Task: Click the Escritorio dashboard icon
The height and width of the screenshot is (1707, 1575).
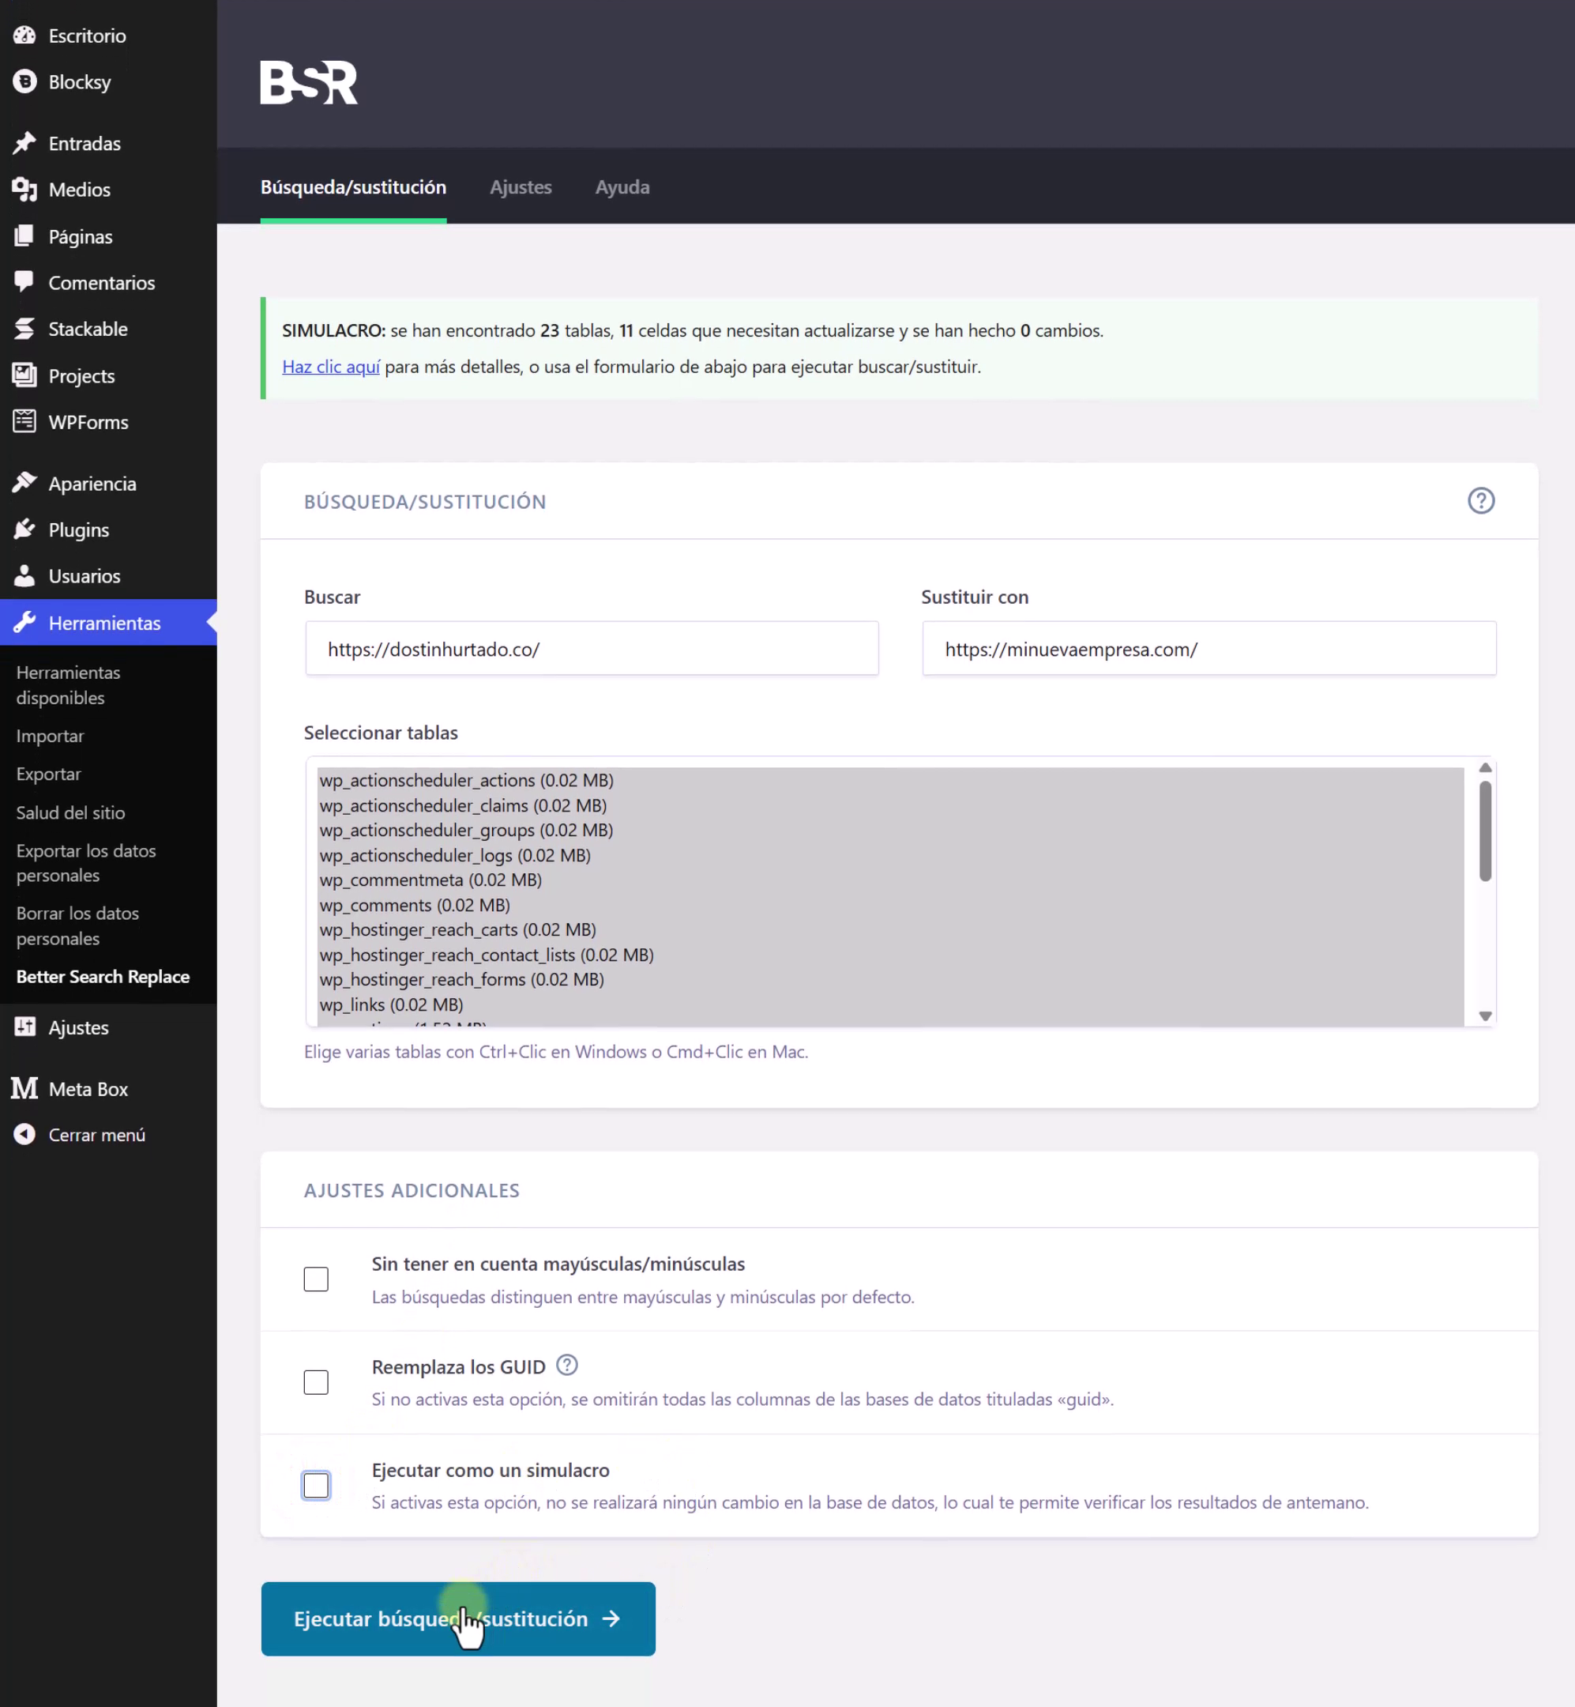Action: [24, 35]
